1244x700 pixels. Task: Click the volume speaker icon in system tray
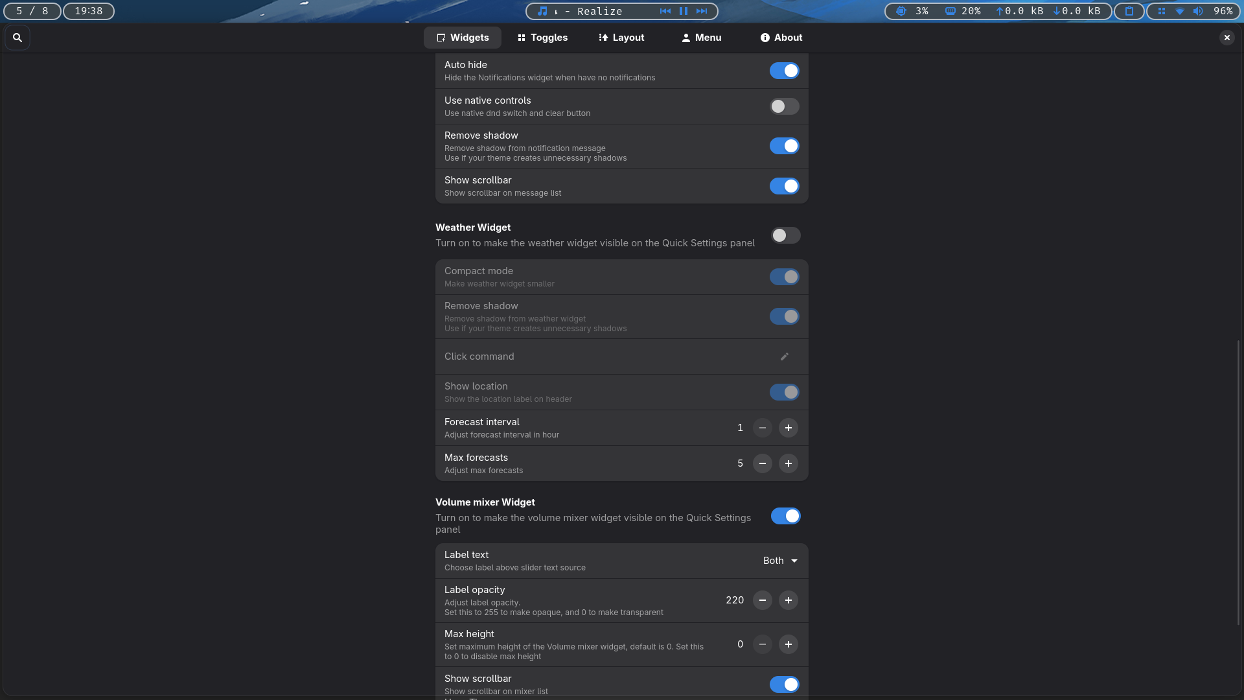pos(1198,11)
